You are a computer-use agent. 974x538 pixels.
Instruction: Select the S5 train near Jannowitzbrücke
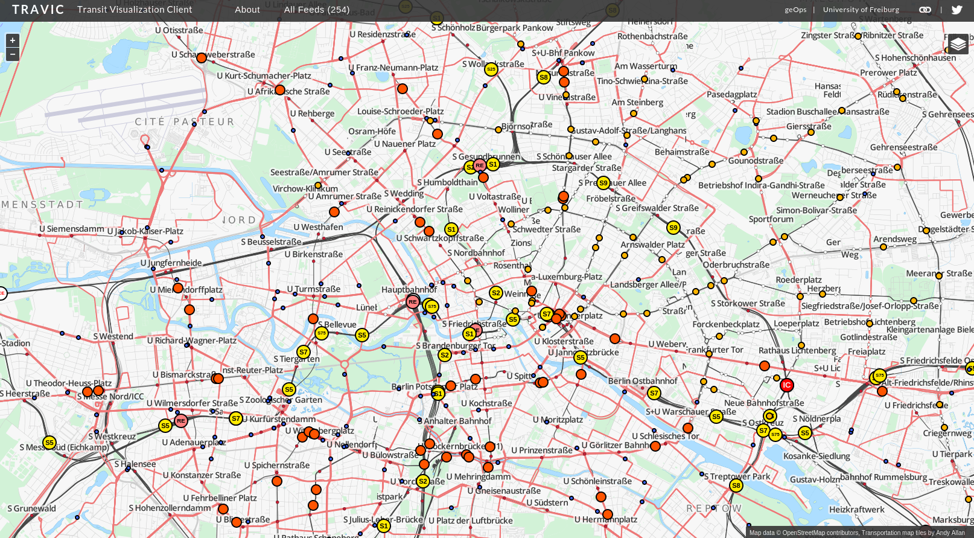coord(581,357)
